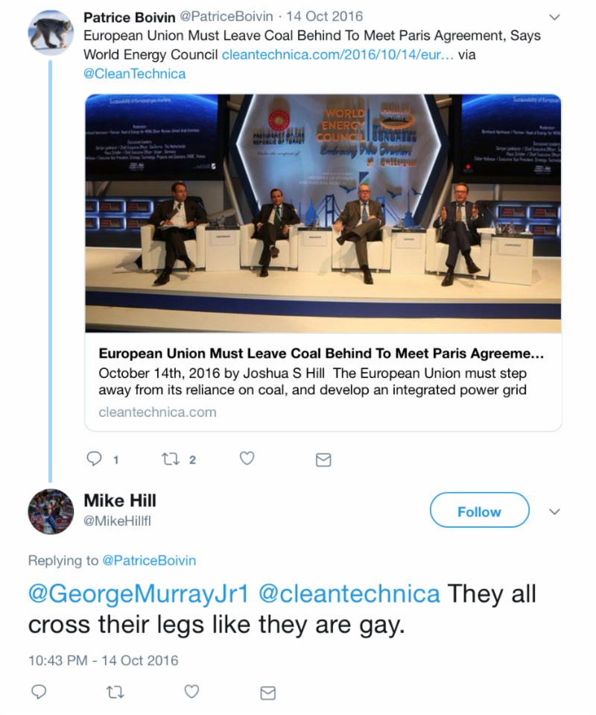Image resolution: width=596 pixels, height=715 pixels.
Task: Open @GeorgeMurrayJr1 profile mention
Action: [x=139, y=593]
